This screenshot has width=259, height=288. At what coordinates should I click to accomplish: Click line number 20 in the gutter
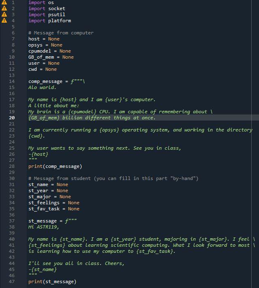point(12,118)
